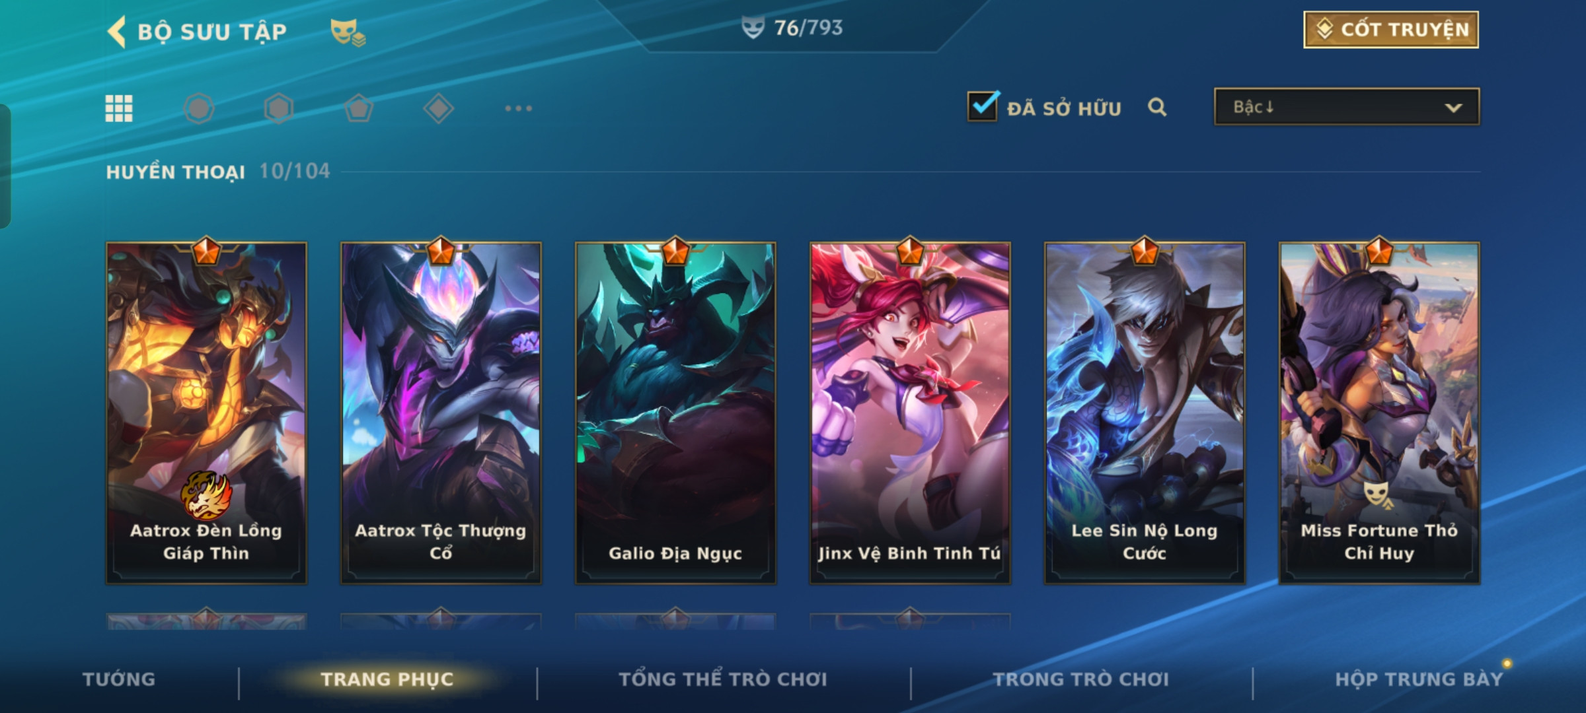Select the Jinx Vệ Binh Tinh Tú skin
This screenshot has height=713, width=1586.
[x=910, y=413]
